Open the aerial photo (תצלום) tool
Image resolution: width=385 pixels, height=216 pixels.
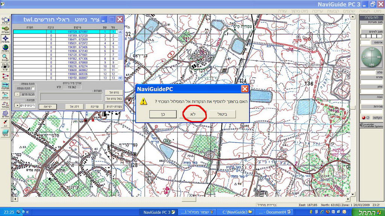[x=5, y=95]
